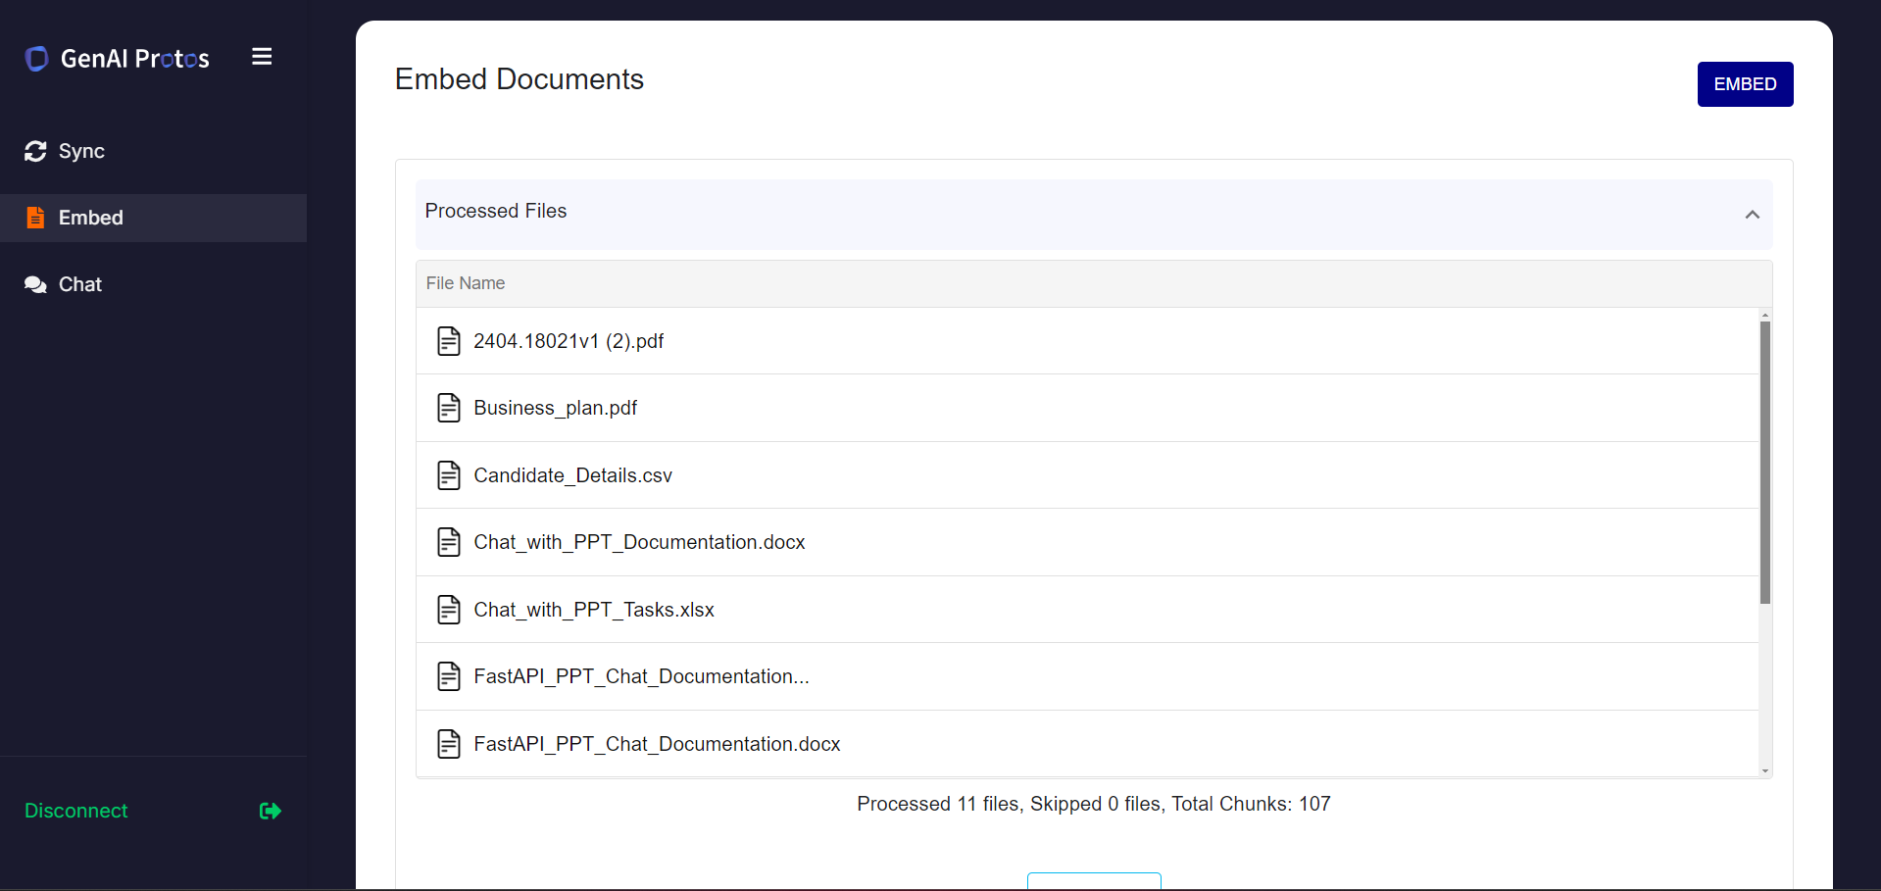
Task: Click the Chat bubbles icon
Action: coord(35,284)
